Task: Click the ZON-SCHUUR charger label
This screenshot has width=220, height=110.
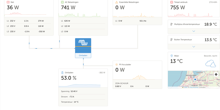Action: point(122,83)
